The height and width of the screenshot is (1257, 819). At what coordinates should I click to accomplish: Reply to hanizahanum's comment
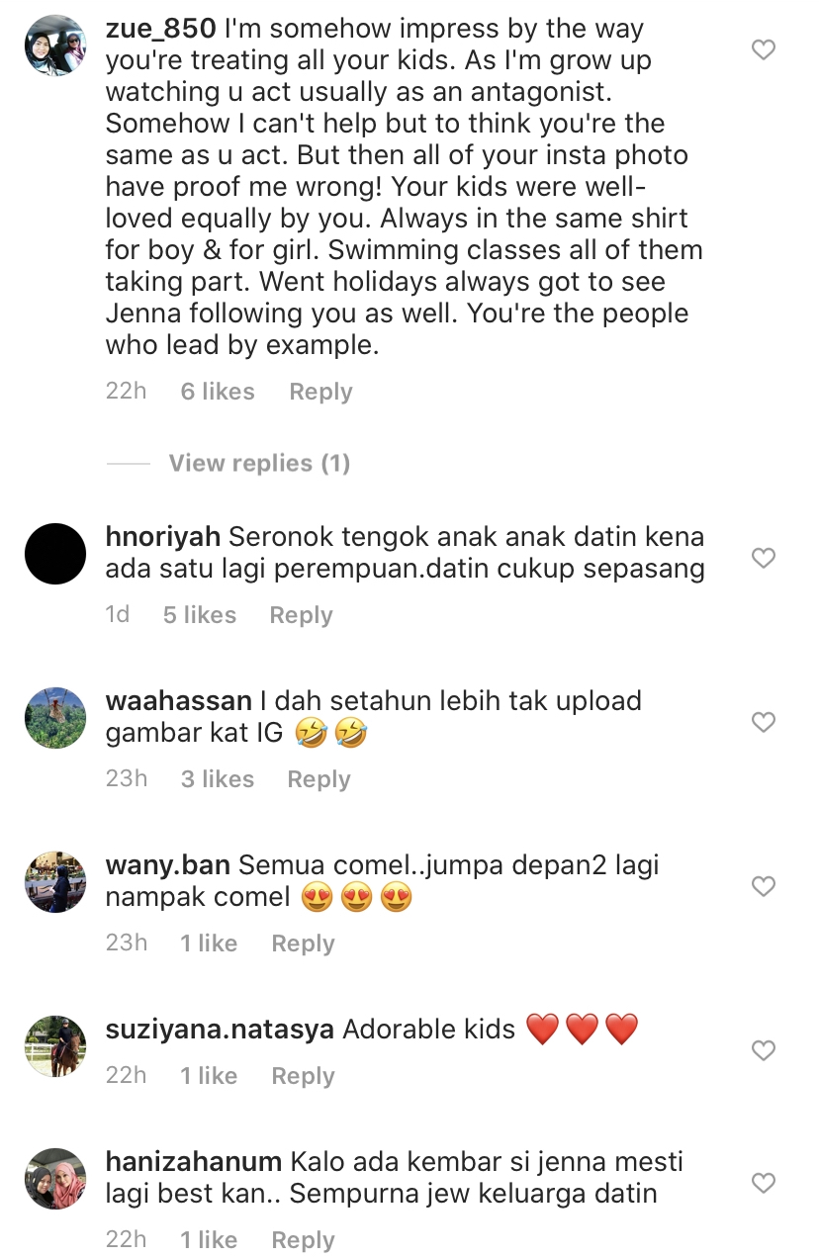click(x=303, y=1240)
